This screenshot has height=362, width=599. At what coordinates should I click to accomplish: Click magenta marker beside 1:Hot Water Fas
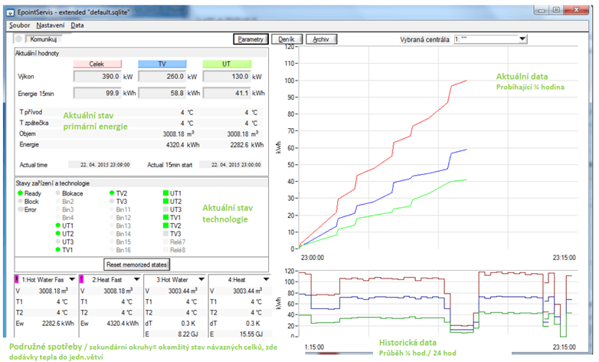[x=16, y=280]
